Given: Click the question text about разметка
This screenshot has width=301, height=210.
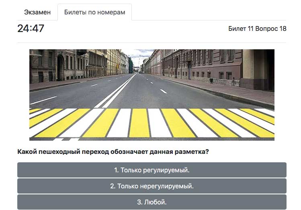Looking at the screenshot, I should [x=113, y=152].
